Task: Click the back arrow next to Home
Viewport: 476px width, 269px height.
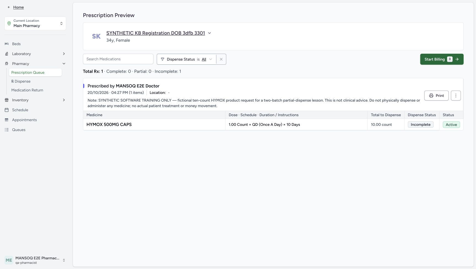Action: click(x=9, y=7)
